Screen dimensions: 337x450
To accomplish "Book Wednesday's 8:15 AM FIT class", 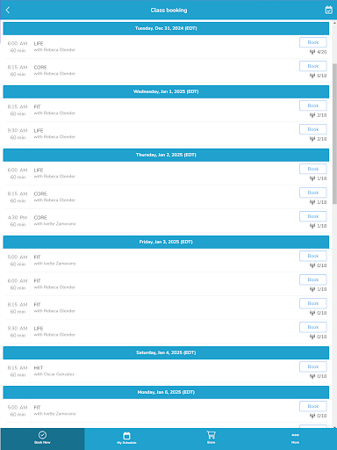I will pos(313,105).
